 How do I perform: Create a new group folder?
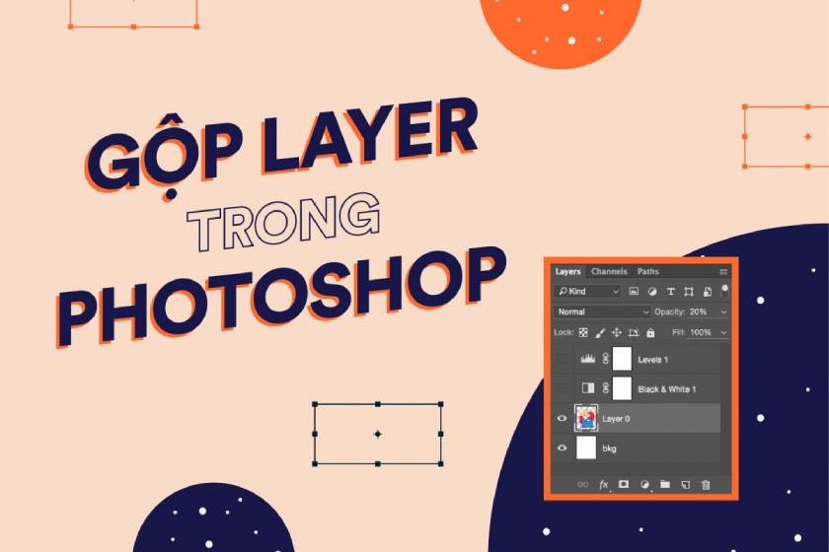click(665, 484)
